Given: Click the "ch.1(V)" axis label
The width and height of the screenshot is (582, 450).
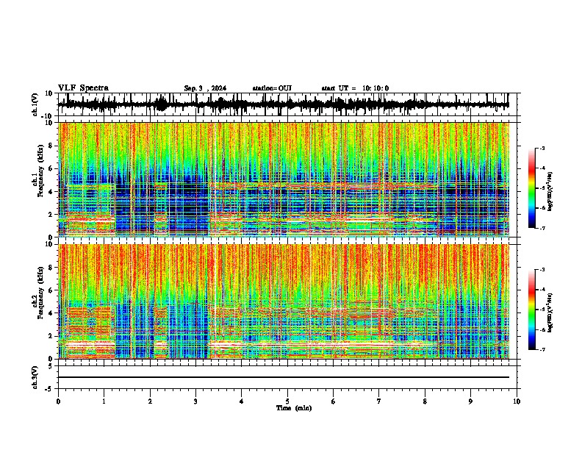Looking at the screenshot, I should 35,104.
